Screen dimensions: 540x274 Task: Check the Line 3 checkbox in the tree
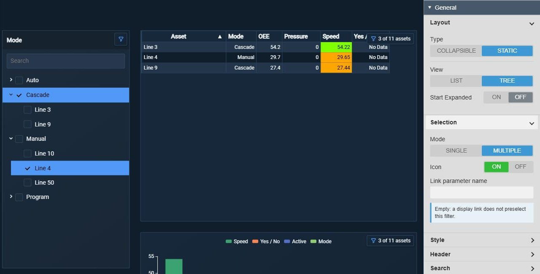tap(27, 110)
